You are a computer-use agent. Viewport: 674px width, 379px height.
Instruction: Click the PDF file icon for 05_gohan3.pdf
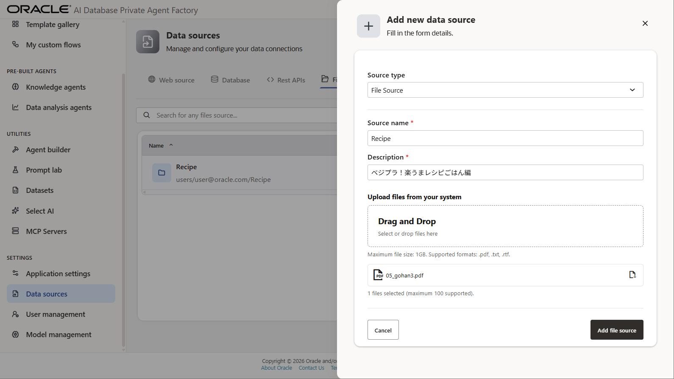378,275
